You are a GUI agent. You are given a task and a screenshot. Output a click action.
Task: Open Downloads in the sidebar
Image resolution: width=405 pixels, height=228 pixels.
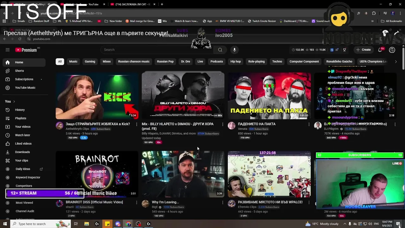(24, 152)
